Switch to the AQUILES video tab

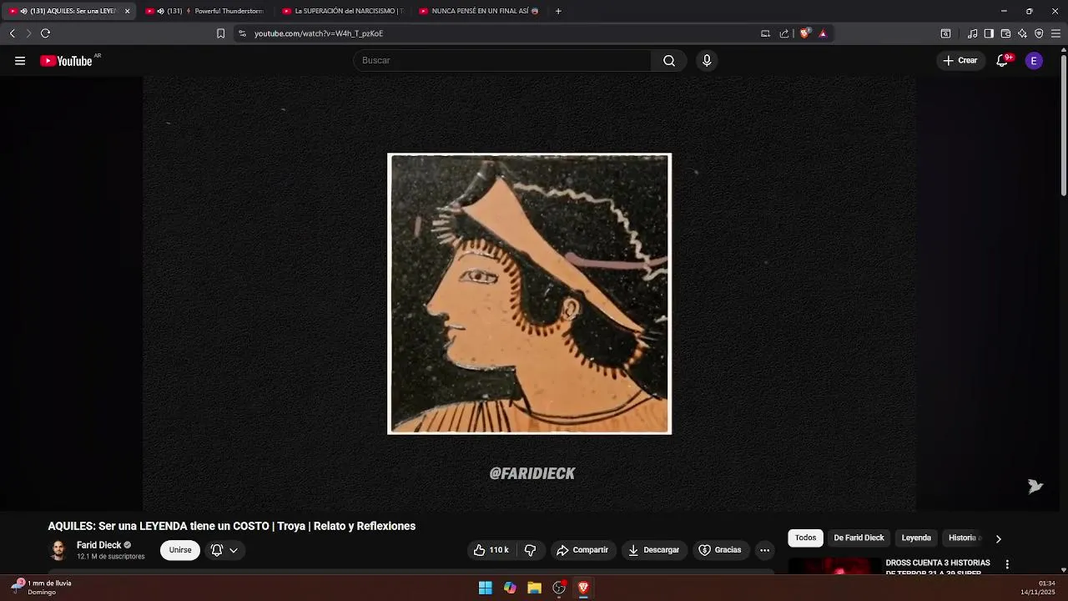70,11
